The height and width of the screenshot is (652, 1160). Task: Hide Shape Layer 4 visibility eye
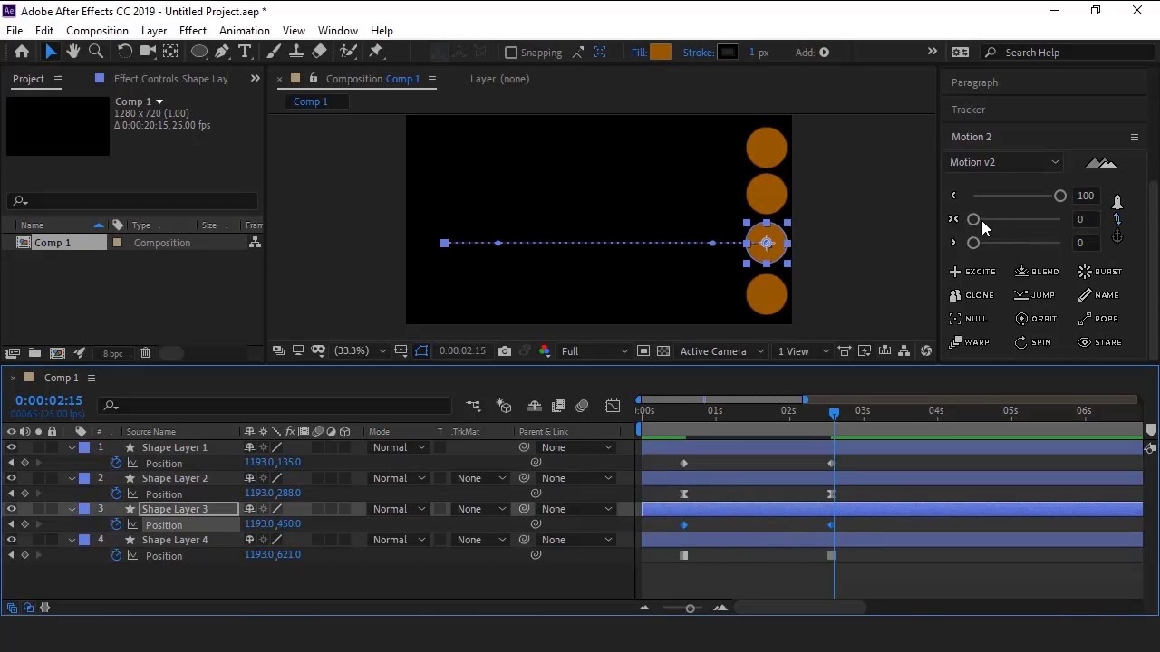tap(12, 540)
